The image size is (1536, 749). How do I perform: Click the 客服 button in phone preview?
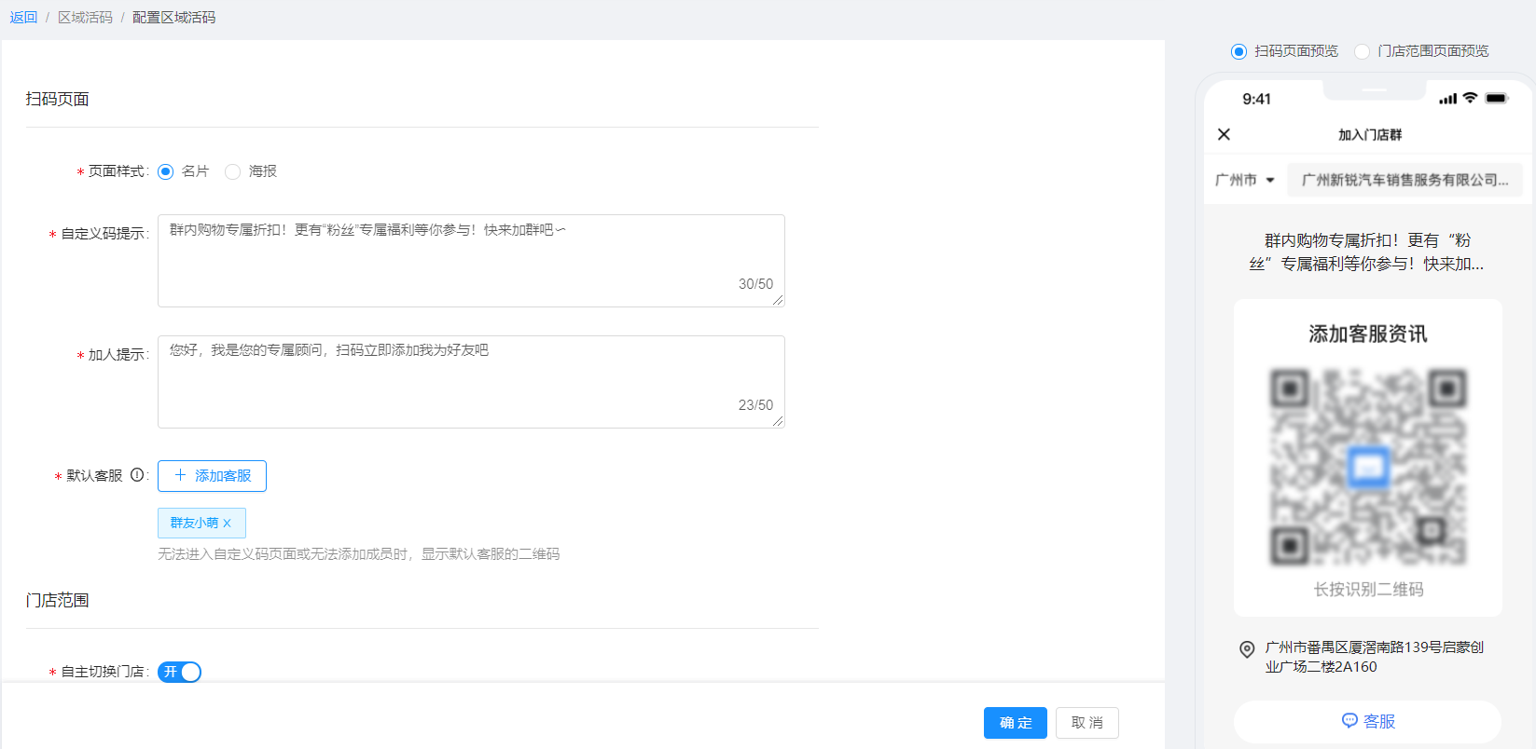coord(1368,722)
